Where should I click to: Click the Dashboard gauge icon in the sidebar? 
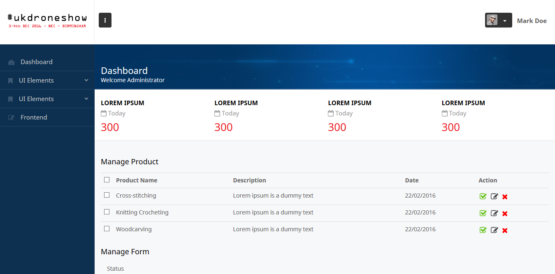12,62
